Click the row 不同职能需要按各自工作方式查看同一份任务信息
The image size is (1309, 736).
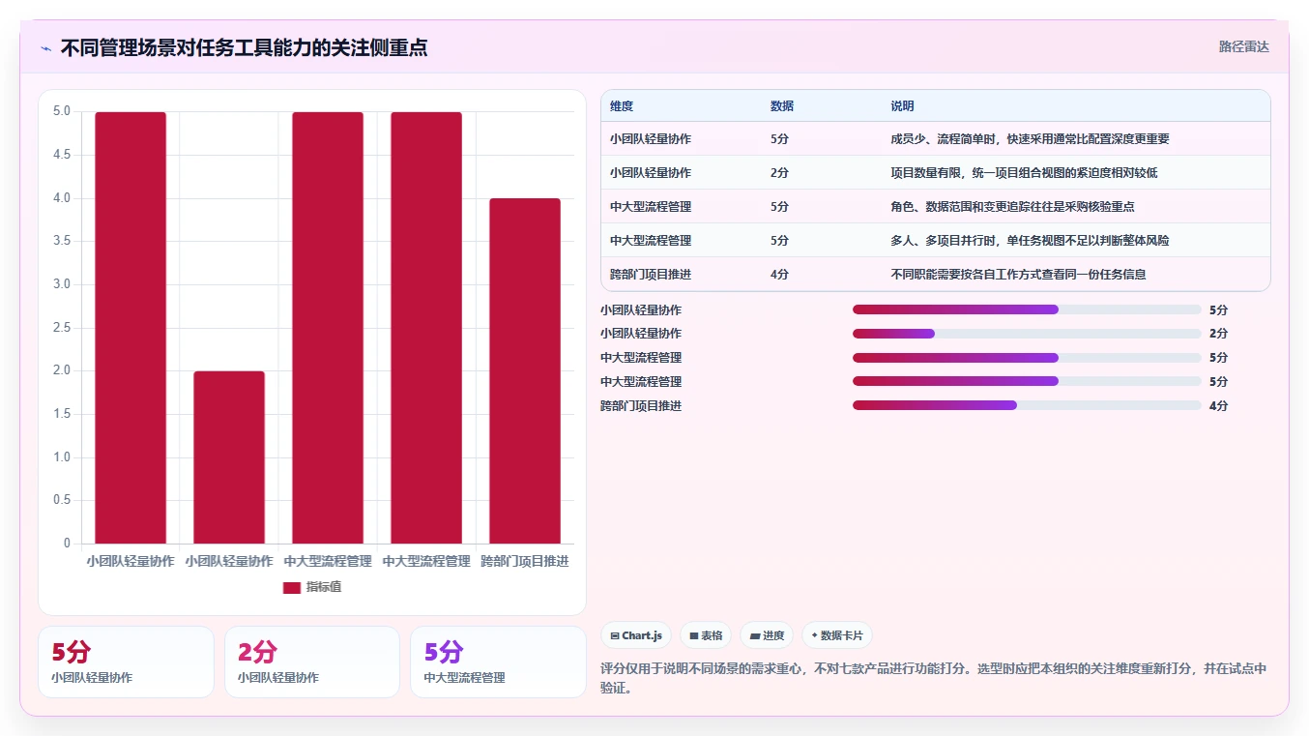pyautogui.click(x=935, y=275)
